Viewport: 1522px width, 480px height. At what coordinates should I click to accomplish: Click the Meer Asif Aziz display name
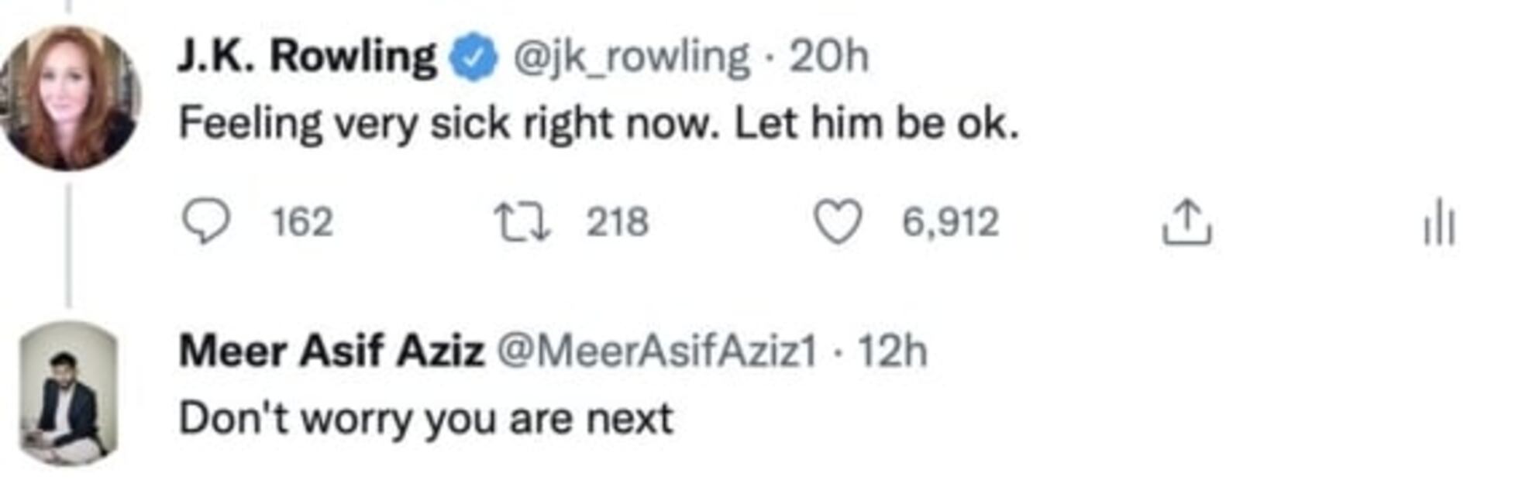point(332,351)
